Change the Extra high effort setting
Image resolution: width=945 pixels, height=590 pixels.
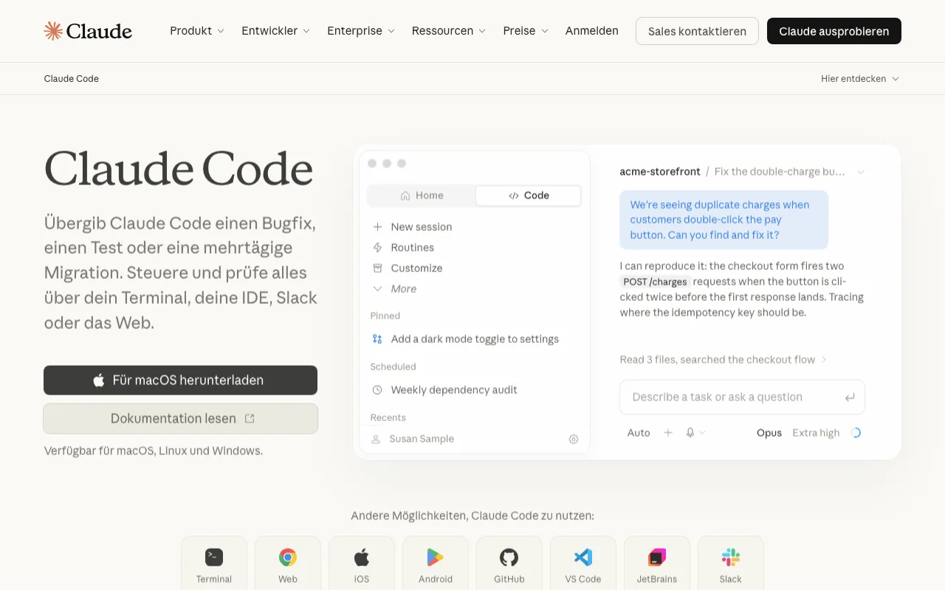(816, 433)
